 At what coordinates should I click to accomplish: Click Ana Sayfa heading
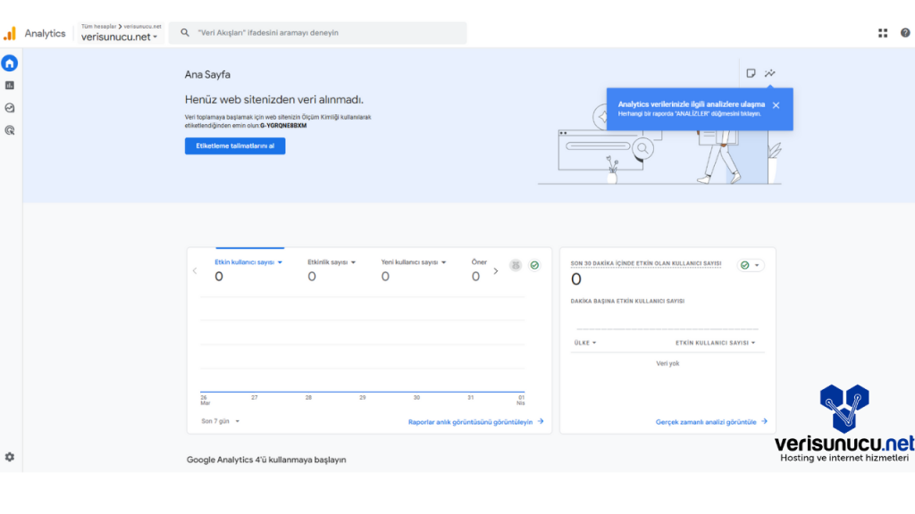207,75
